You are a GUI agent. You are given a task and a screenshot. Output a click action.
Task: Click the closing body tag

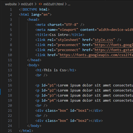[34, 126]
